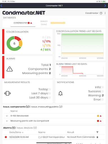Go back with the left arrow

1,6
